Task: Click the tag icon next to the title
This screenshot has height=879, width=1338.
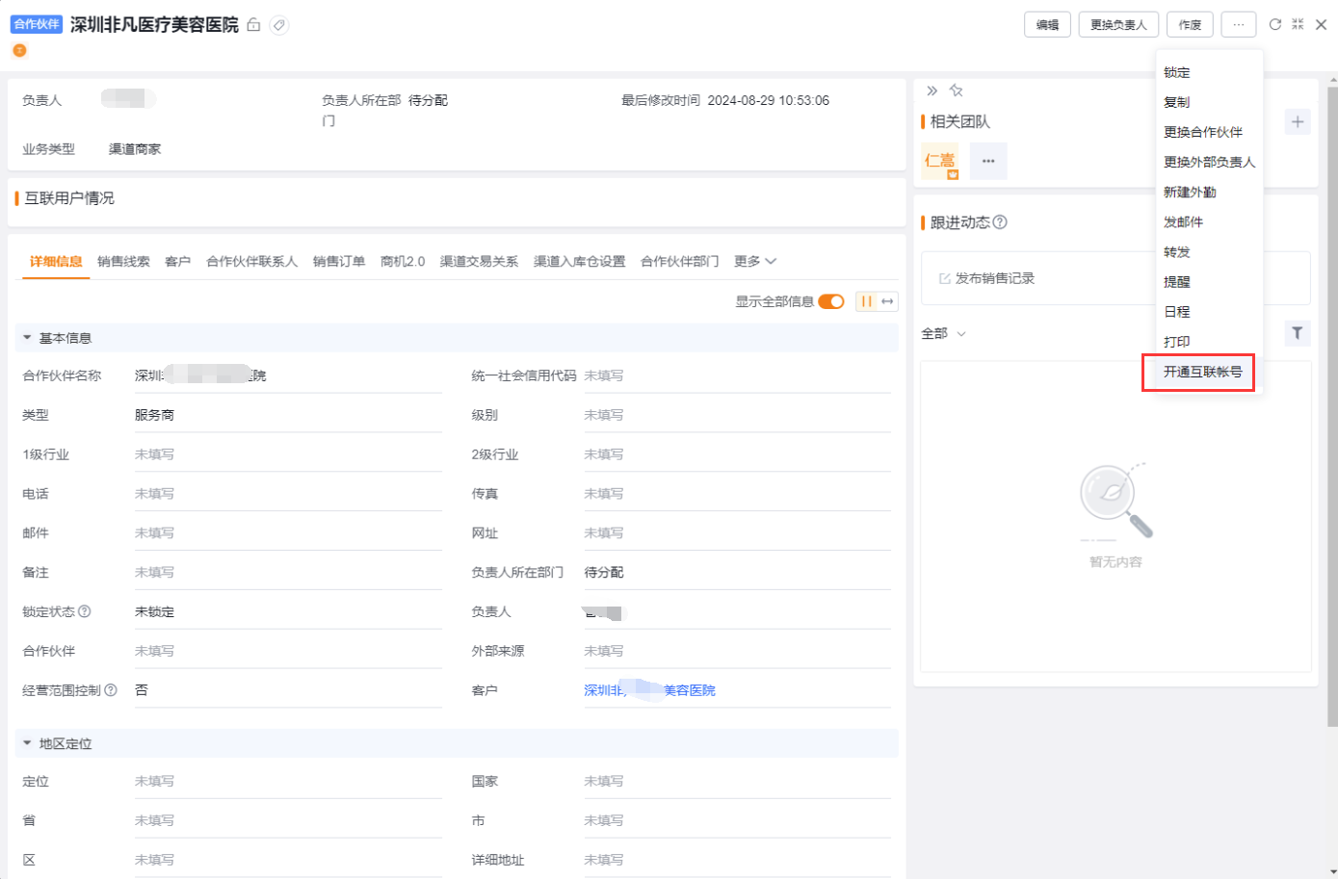Action: point(279,25)
